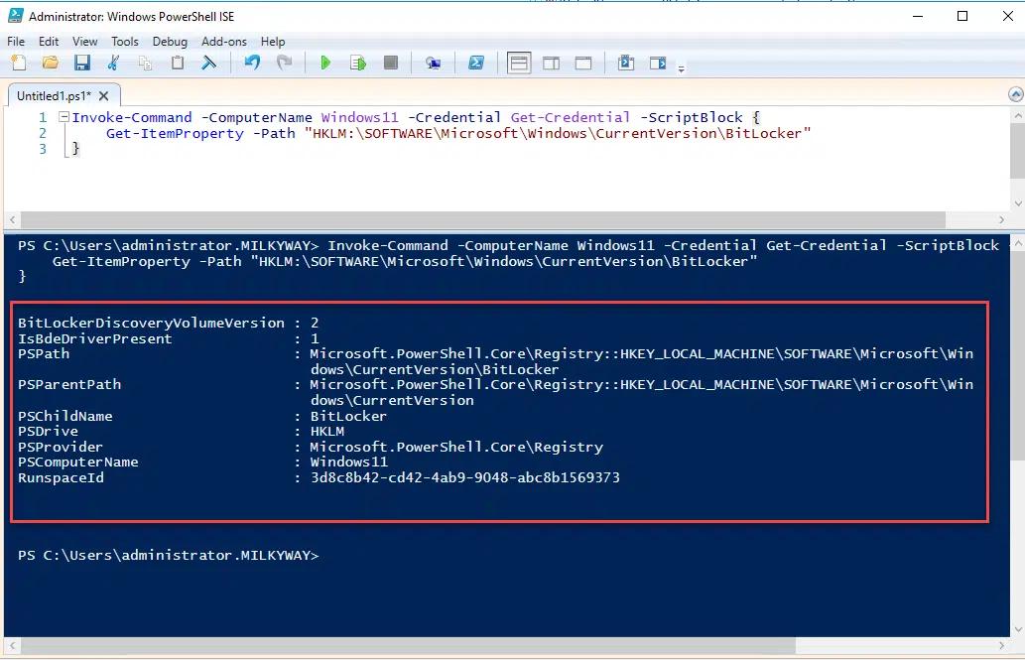Click the PSDrive HKLM value

tap(327, 432)
